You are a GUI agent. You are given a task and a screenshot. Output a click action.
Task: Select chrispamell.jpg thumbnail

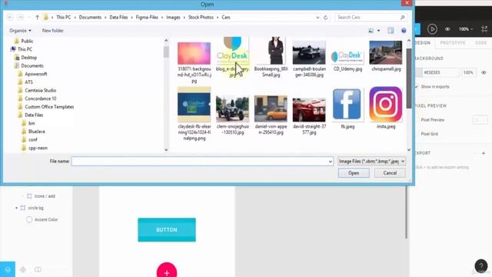386,56
